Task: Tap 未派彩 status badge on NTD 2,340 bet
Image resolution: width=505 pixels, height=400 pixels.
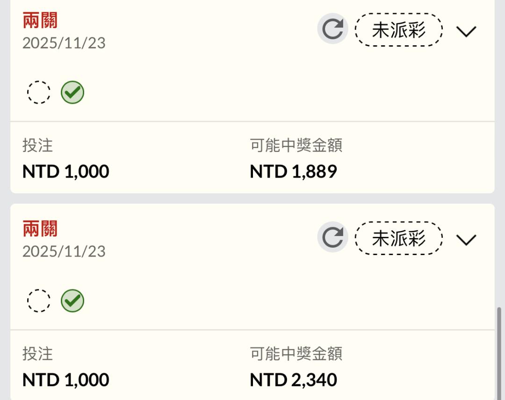Action: (398, 238)
